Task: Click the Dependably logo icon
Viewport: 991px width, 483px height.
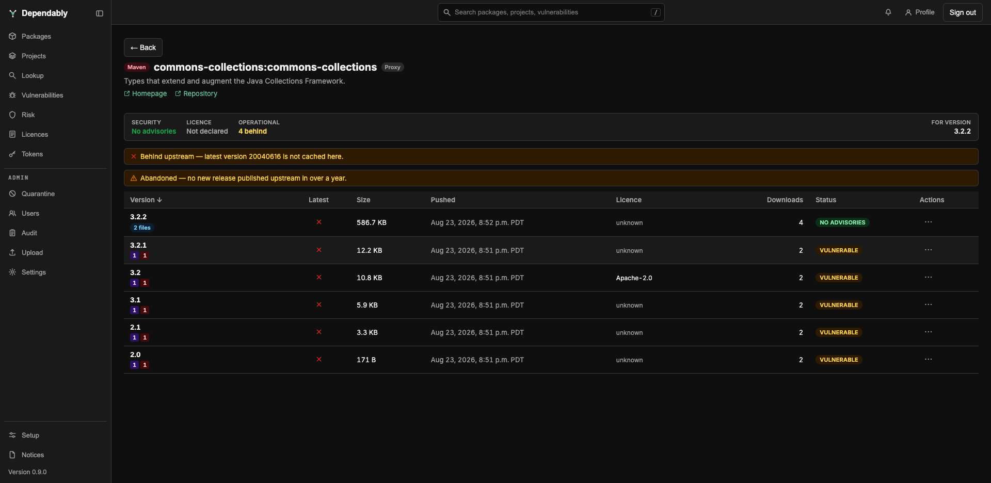Action: point(13,13)
